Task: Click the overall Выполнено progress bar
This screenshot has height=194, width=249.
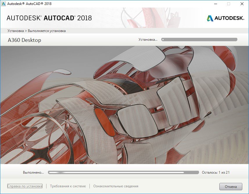Action: (x=123, y=172)
